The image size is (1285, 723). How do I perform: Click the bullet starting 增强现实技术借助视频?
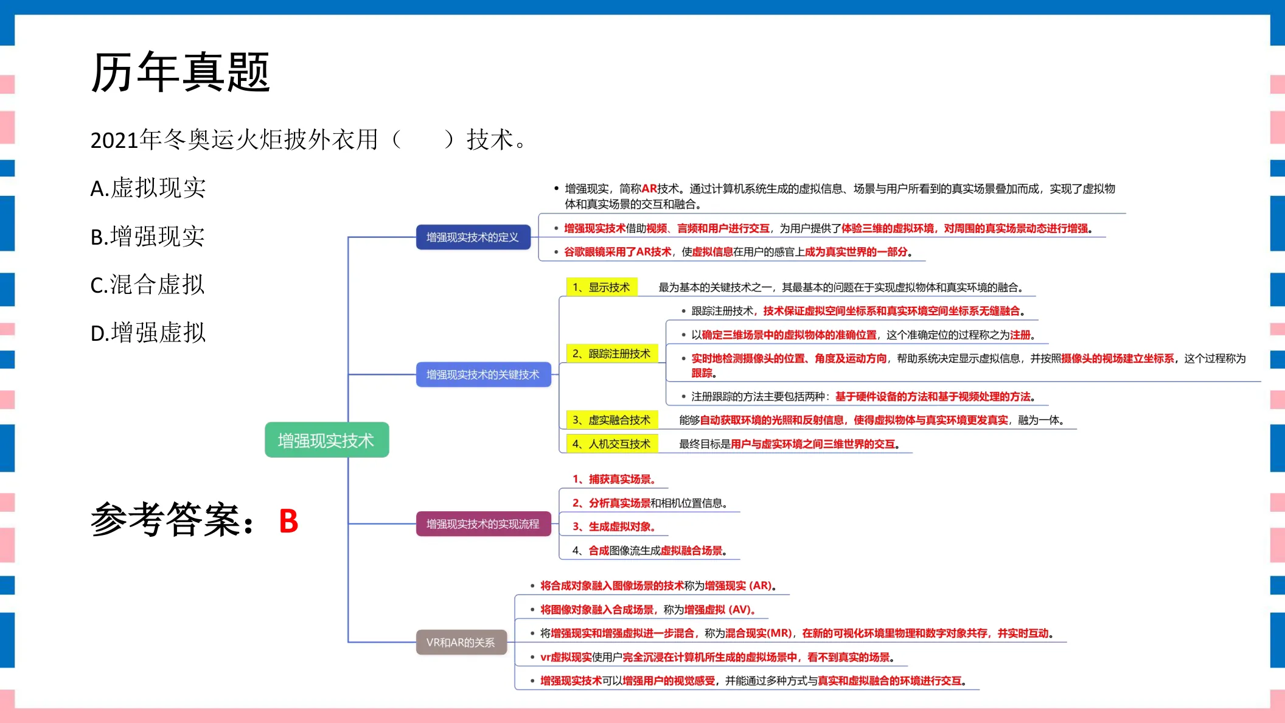coord(823,228)
